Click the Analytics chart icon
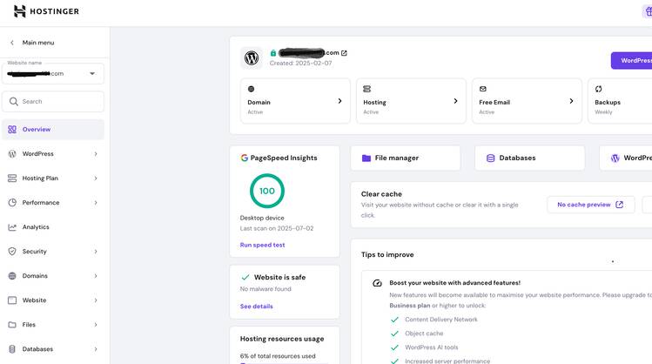The image size is (652, 364). coord(12,227)
